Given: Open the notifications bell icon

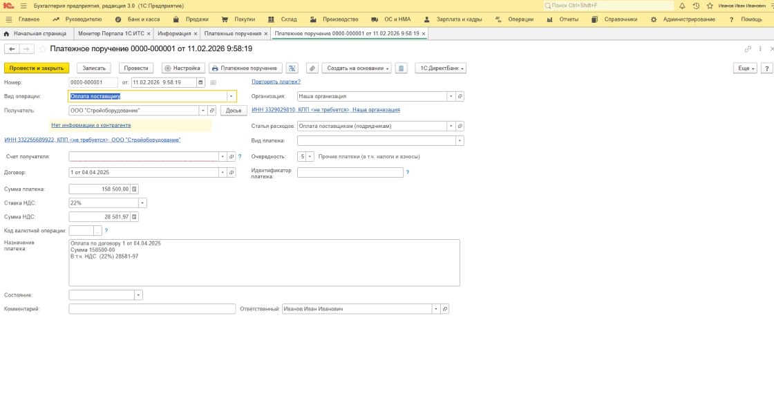Looking at the screenshot, I should coord(681,6).
